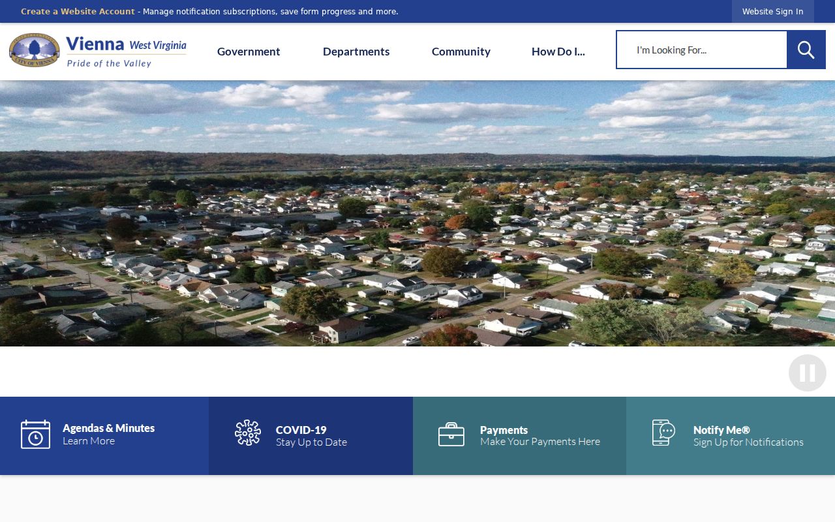835x522 pixels.
Task: Open Notify Me Sign Up for Notifications
Action: pos(731,436)
